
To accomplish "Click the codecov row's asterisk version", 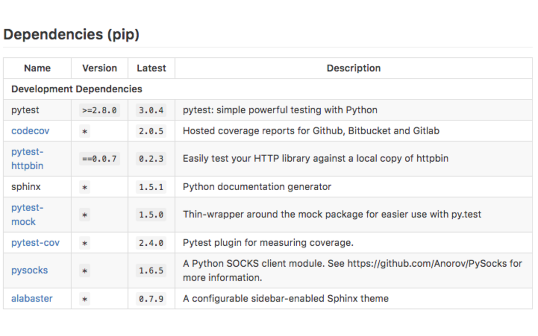I will tap(85, 131).
